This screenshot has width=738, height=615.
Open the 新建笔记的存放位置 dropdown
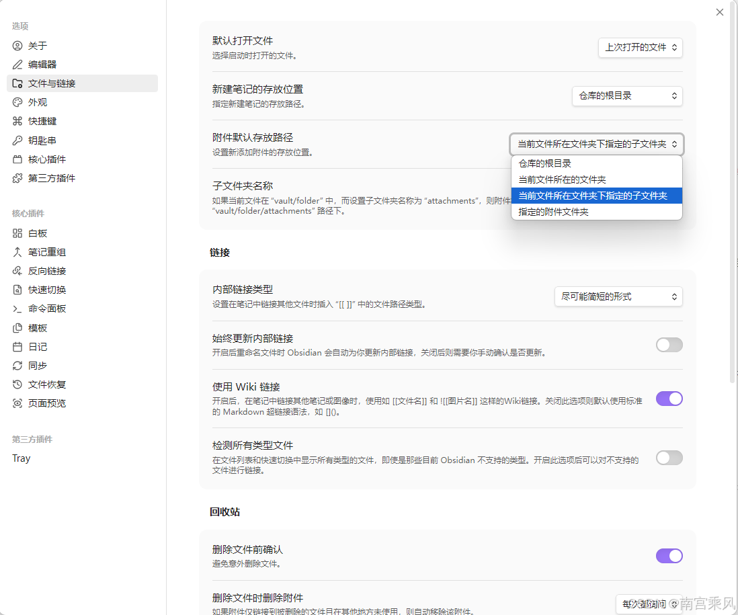click(x=627, y=96)
